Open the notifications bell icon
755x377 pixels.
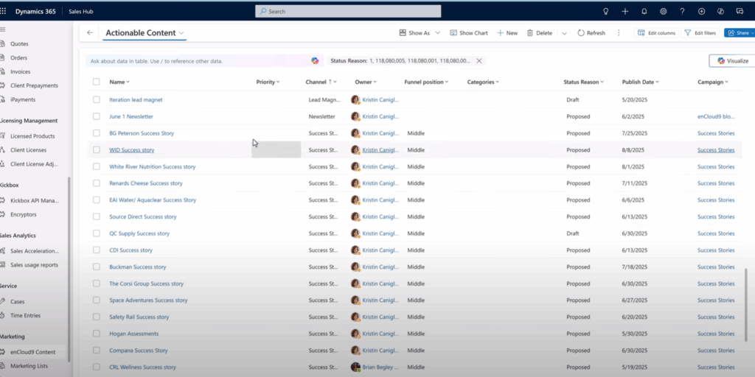point(644,11)
